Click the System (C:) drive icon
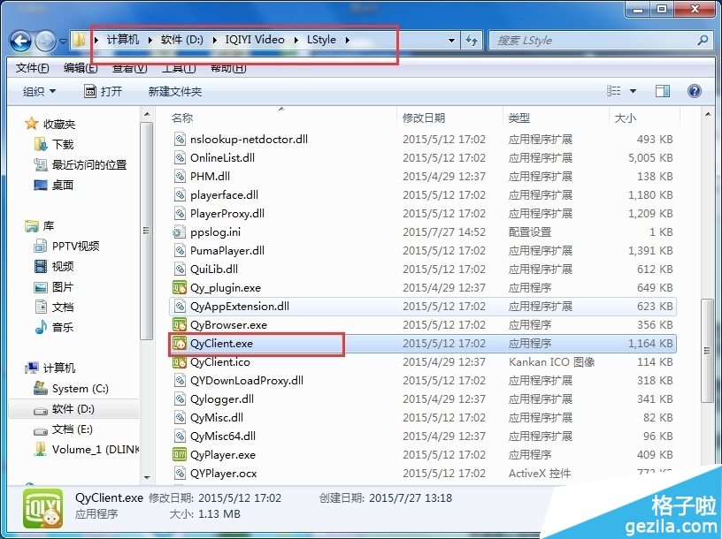Image resolution: width=722 pixels, height=539 pixels. click(x=41, y=389)
